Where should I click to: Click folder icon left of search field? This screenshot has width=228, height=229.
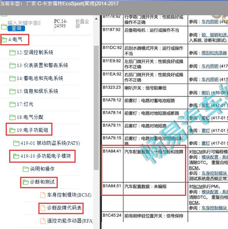point(4,27)
